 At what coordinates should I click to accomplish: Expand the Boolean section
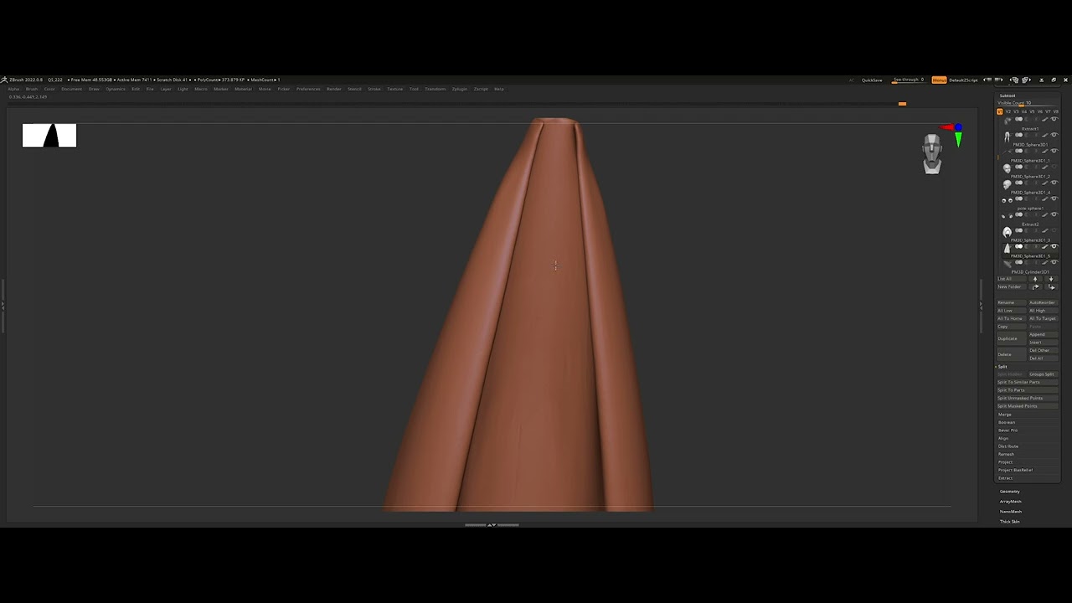coord(1007,422)
